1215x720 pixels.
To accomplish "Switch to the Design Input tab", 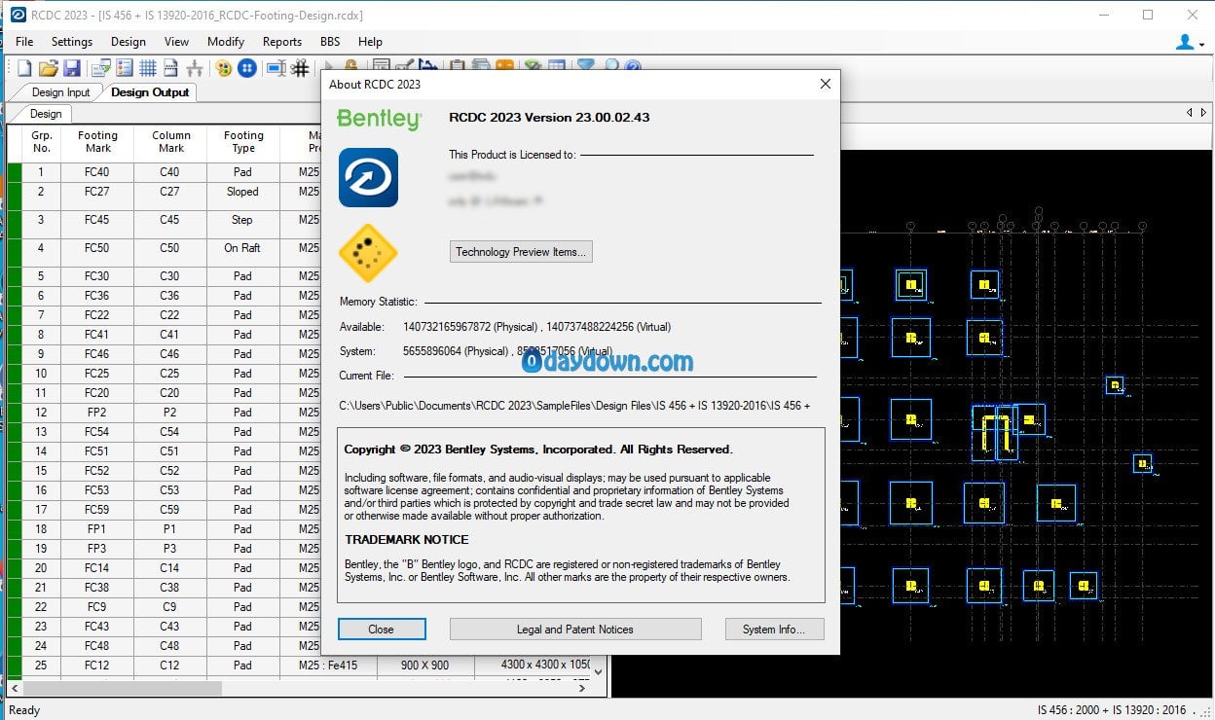I will (60, 92).
